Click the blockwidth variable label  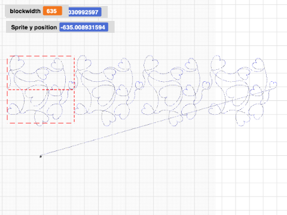(25, 11)
